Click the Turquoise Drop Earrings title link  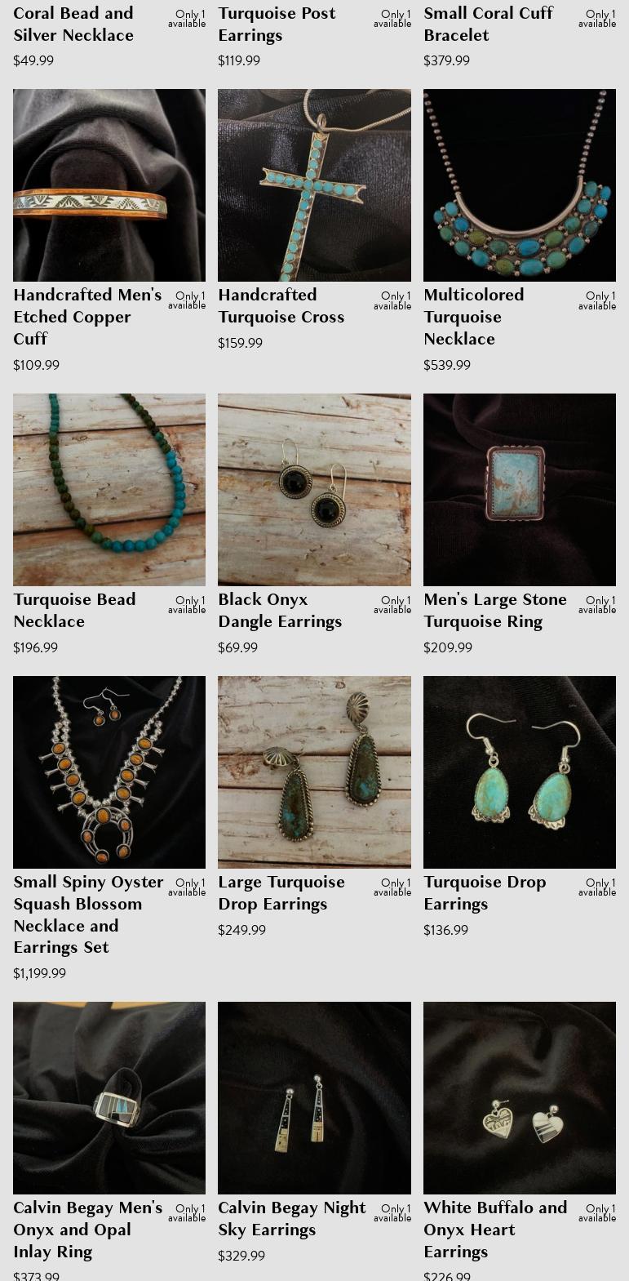pos(485,893)
